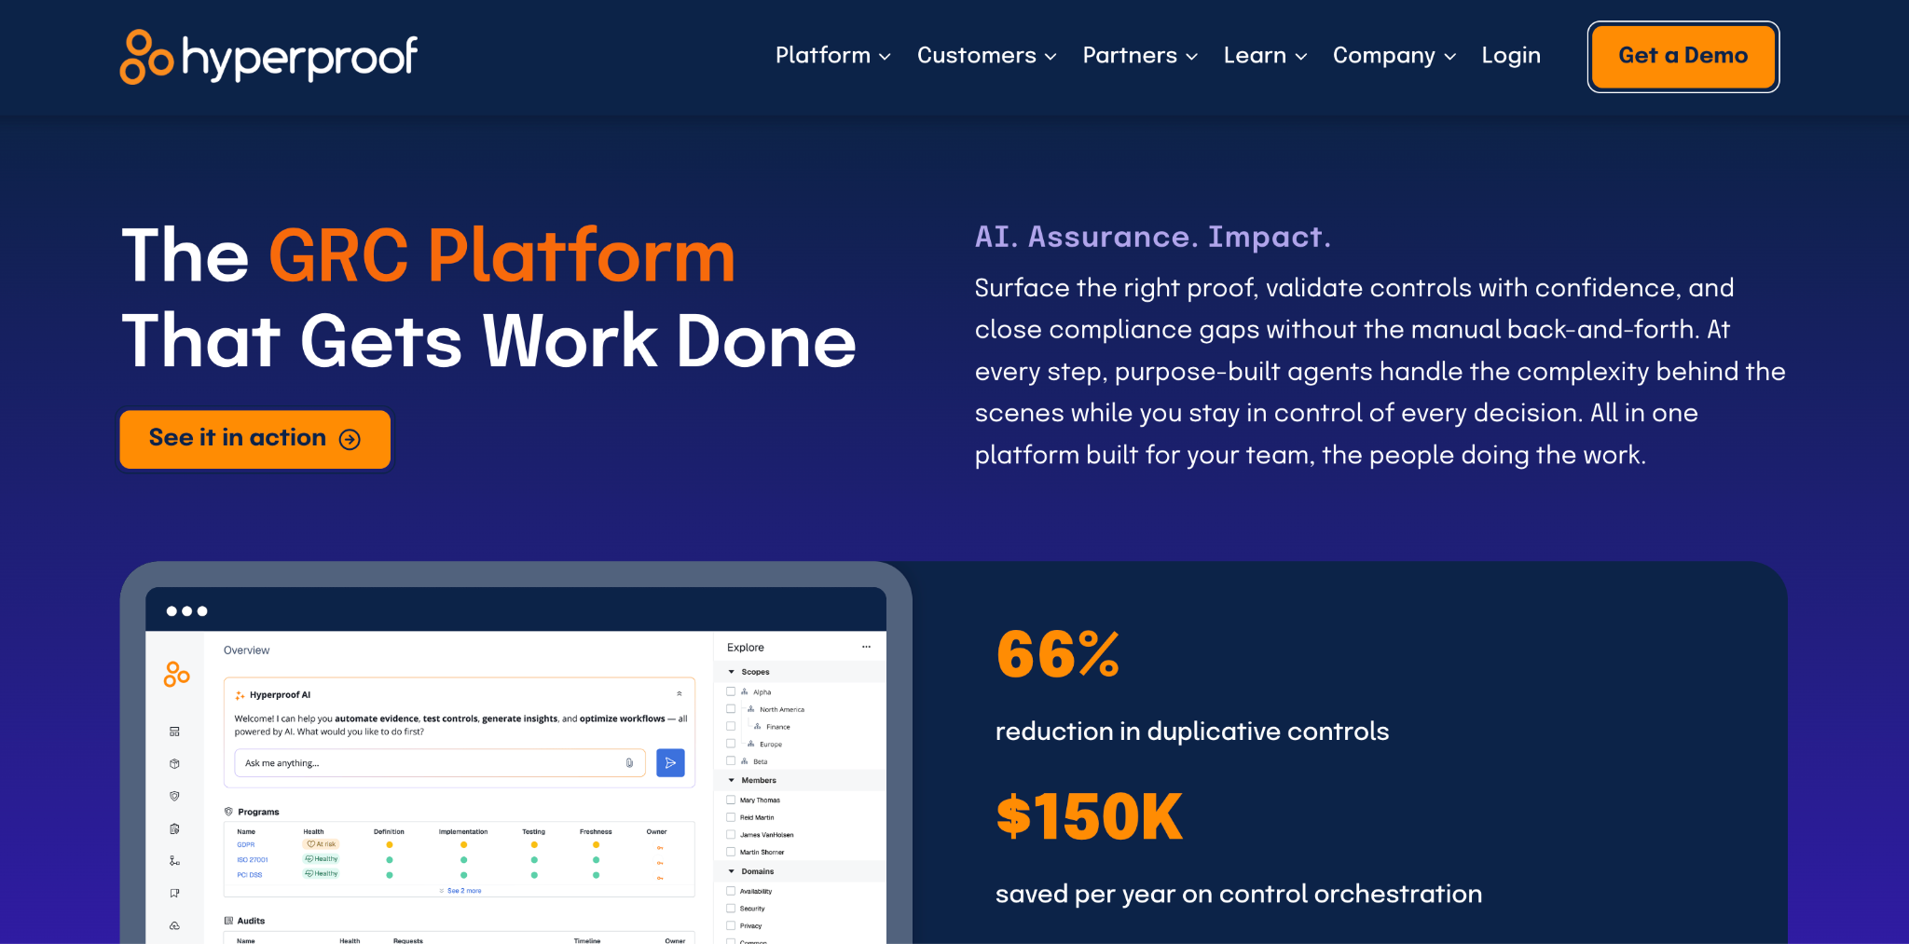Screen dimensions: 1909x944
Task: Click the GDPR At risk health badge
Action: (x=322, y=844)
